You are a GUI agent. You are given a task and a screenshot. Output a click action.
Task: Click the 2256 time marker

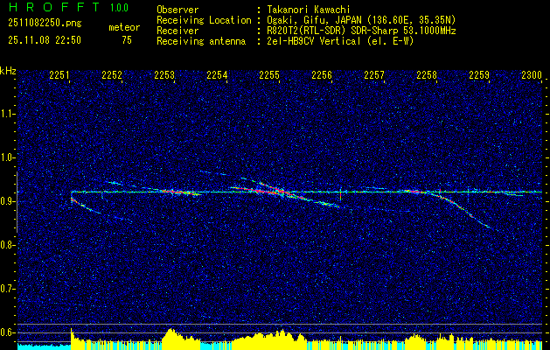click(322, 74)
